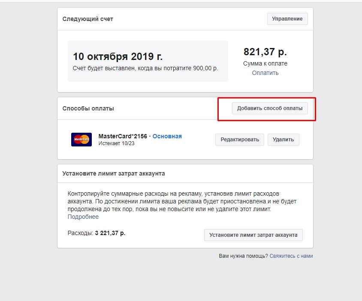Click the Истекает 10/23 expiry text
The height and width of the screenshot is (301, 362).
[116, 143]
